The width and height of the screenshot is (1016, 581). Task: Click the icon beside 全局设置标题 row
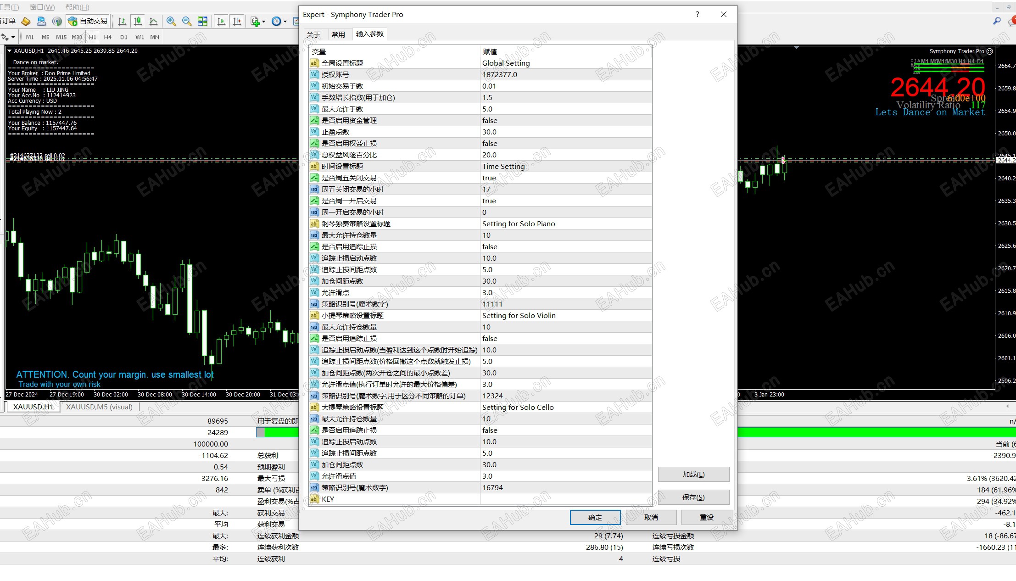(x=314, y=63)
